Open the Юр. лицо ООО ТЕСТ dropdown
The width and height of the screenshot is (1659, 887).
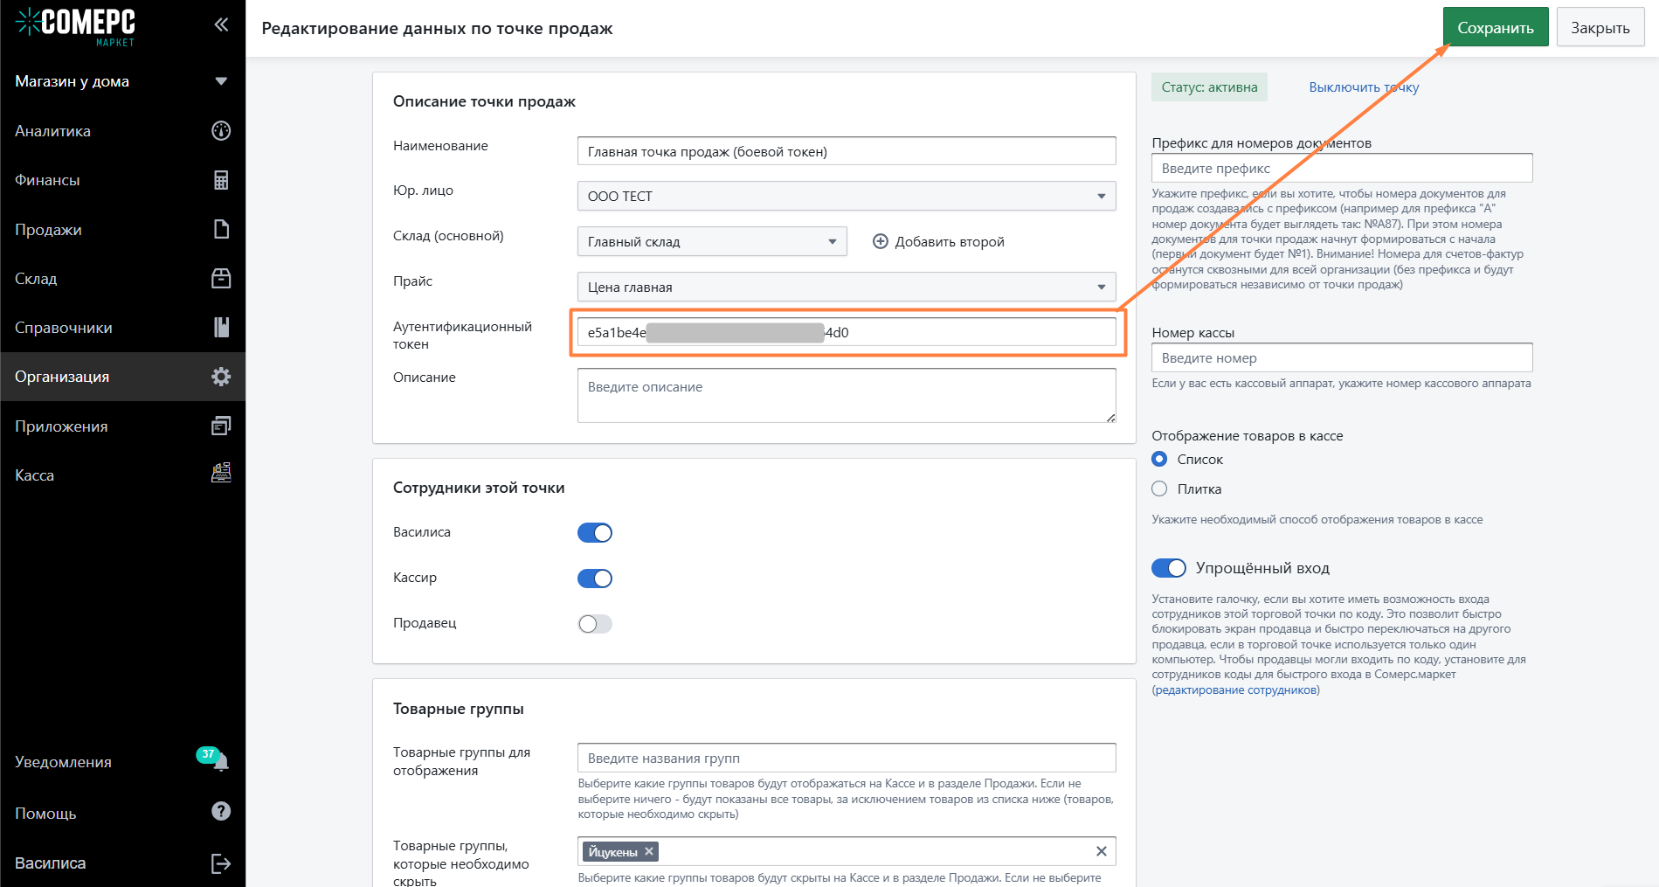(x=847, y=196)
